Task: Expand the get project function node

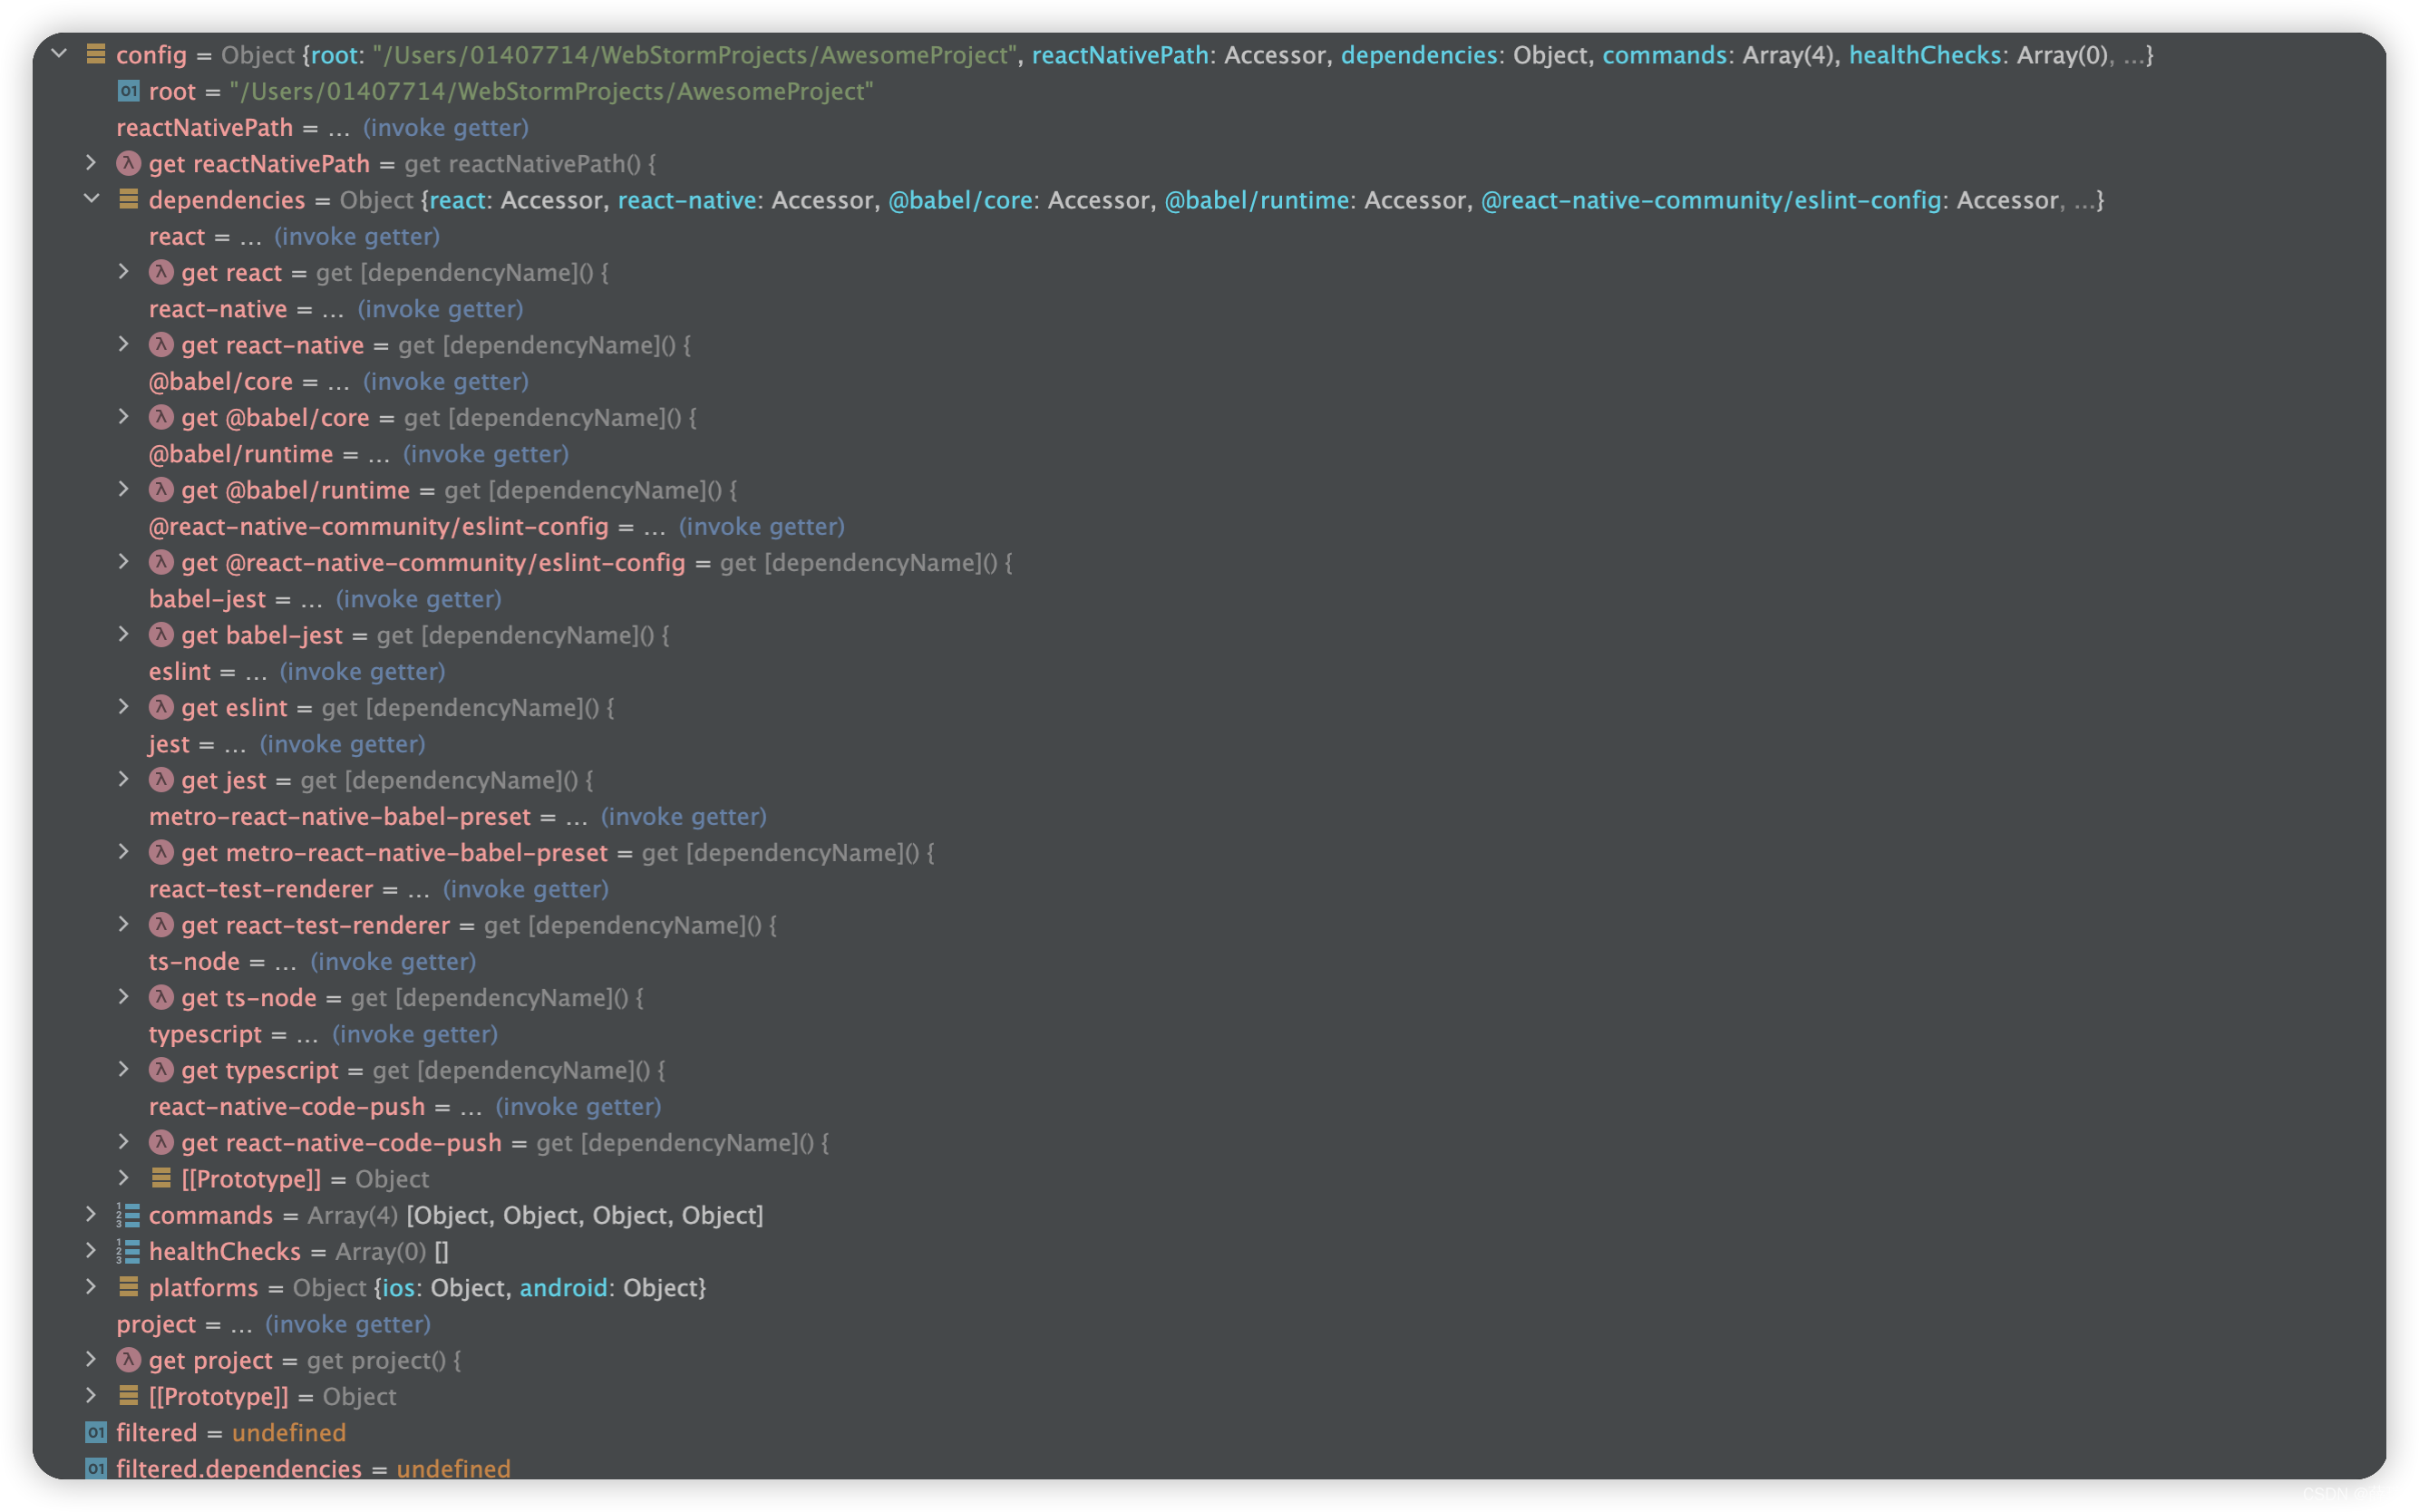Action: click(91, 1359)
